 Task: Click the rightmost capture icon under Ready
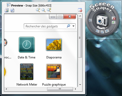point(107,31)
